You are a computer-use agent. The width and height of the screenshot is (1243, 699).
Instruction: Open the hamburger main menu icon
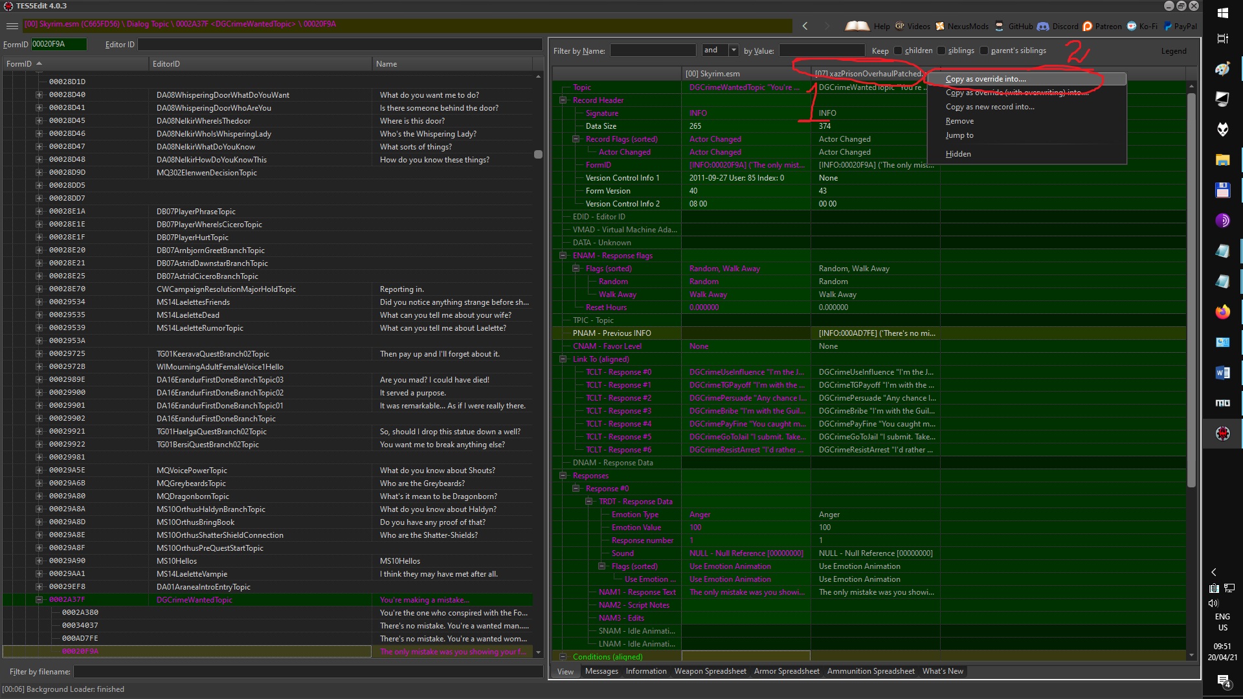tap(12, 26)
